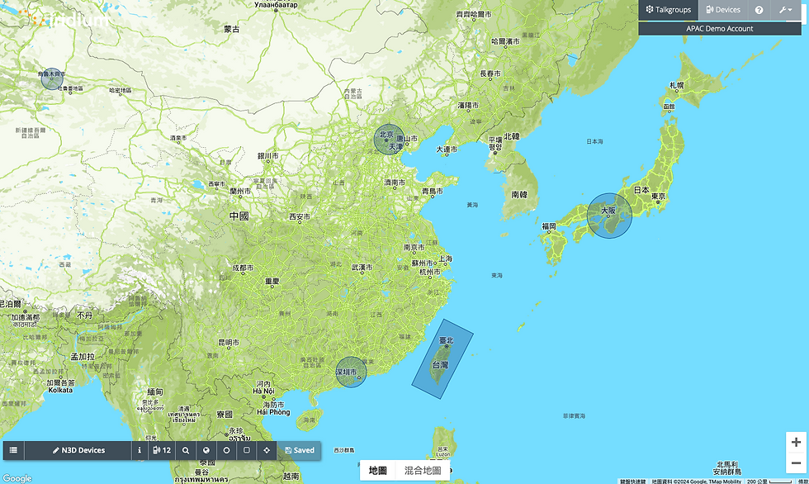Screen dimensions: 809x484
Task: Click the 鍵盤快速鍵 link in map footer
Action: coord(632,482)
